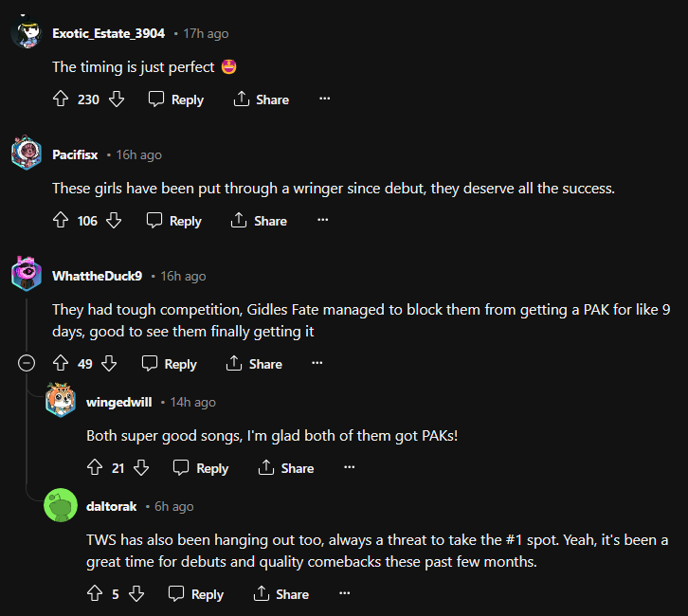Click wingedwill's avatar image
The height and width of the screenshot is (616, 688).
61,402
